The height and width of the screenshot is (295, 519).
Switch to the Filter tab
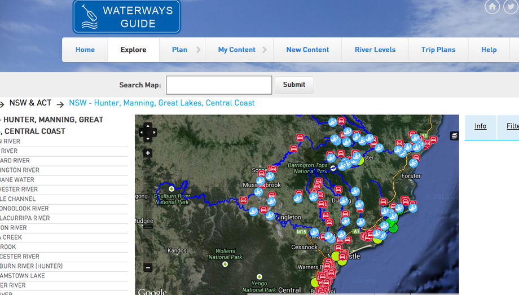point(508,126)
